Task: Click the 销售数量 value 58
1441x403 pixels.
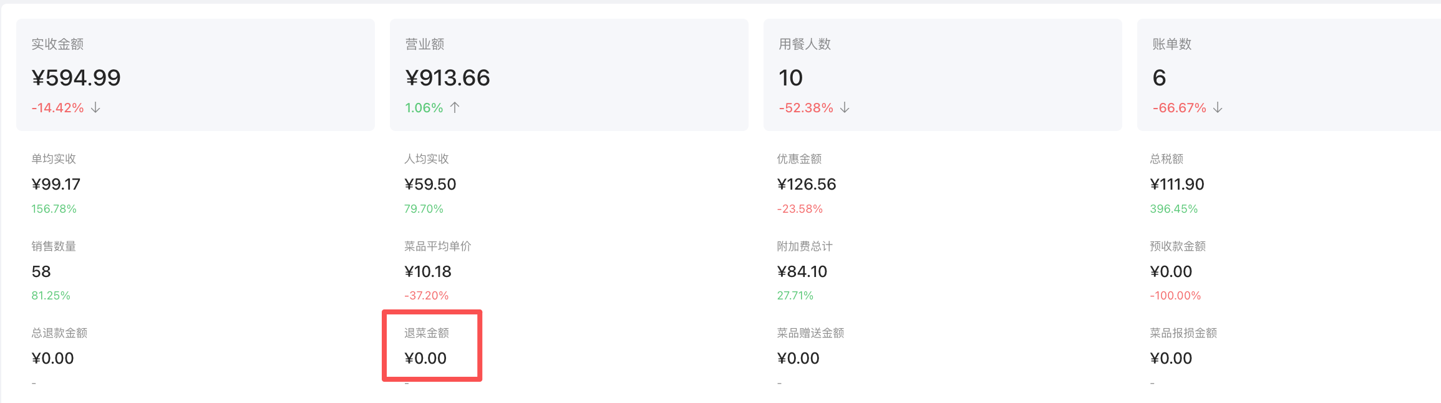Action: click(41, 272)
